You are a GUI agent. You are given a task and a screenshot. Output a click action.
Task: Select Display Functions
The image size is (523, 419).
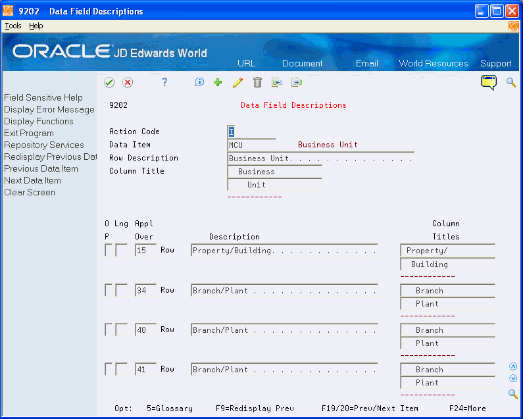point(39,122)
